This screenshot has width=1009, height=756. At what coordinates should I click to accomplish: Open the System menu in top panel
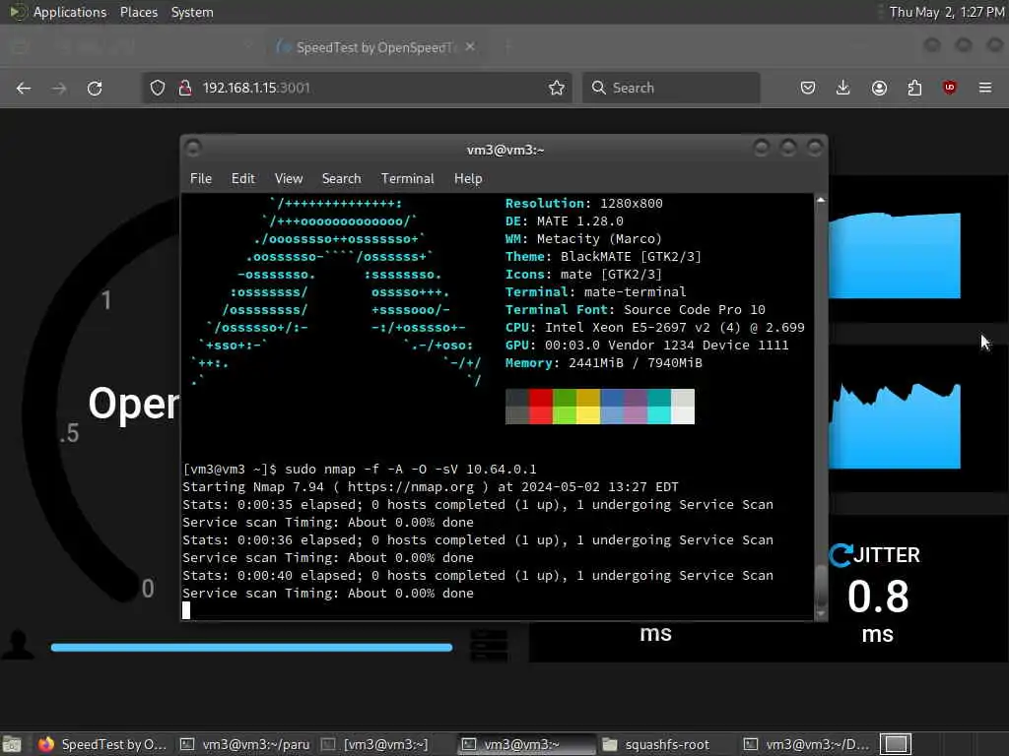[x=192, y=12]
